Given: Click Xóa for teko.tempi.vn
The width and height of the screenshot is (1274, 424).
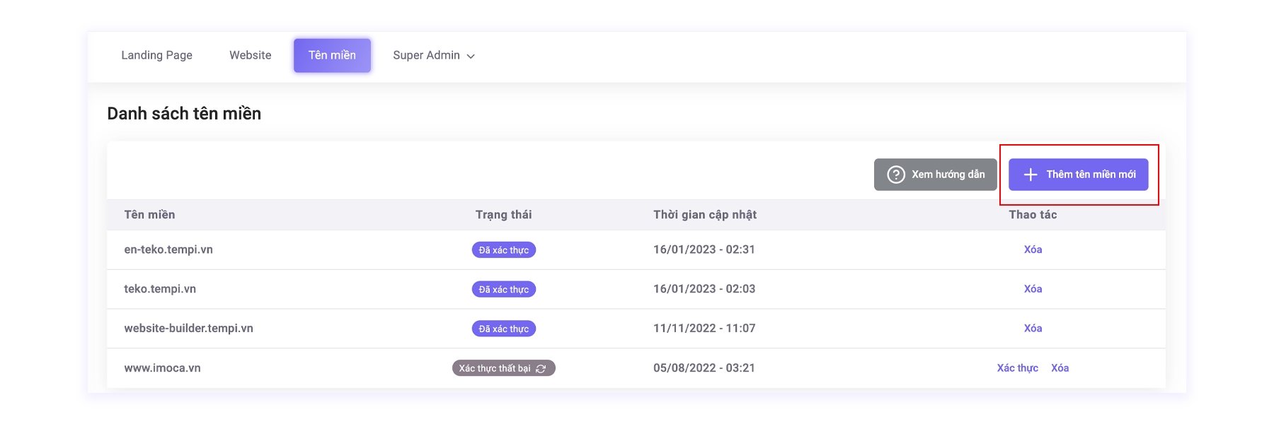Looking at the screenshot, I should pos(1033,289).
